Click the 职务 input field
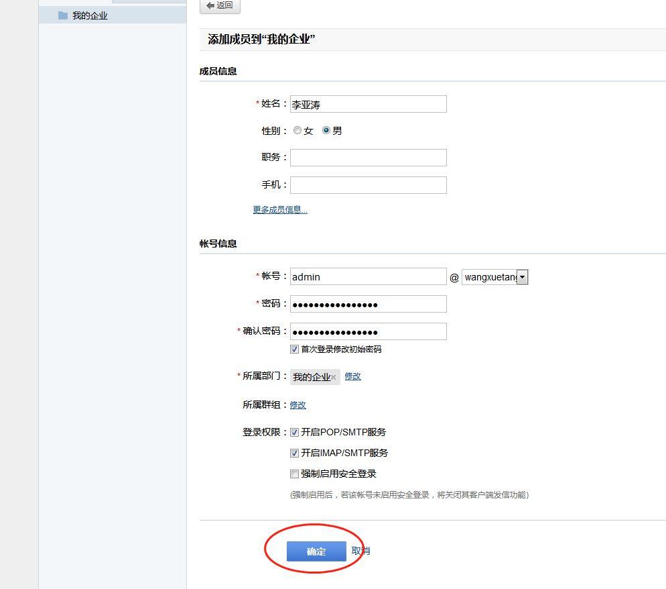 click(x=368, y=158)
